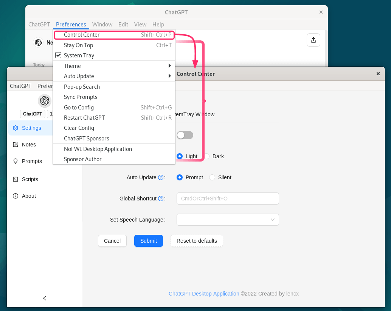Choose the Dark theme radio button
The width and height of the screenshot is (391, 311).
tap(207, 156)
